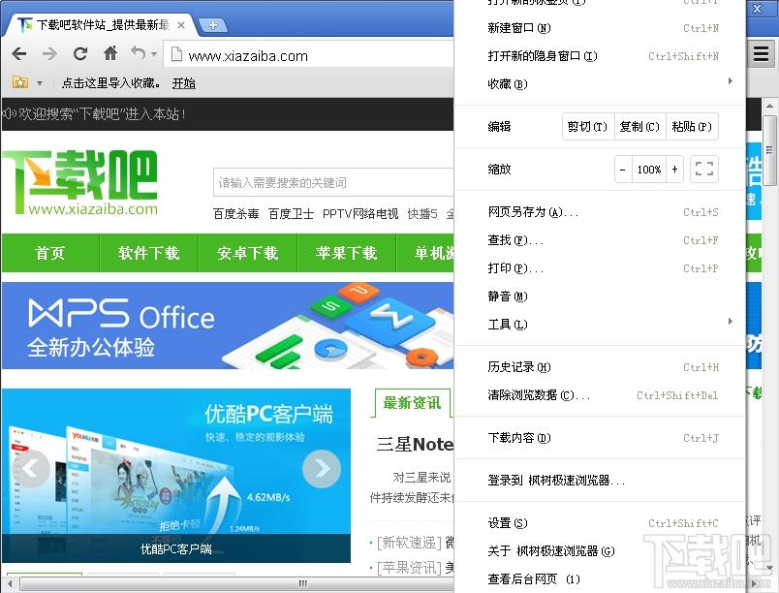Expand the 收藏 submenu
This screenshot has height=593, width=779.
click(600, 84)
